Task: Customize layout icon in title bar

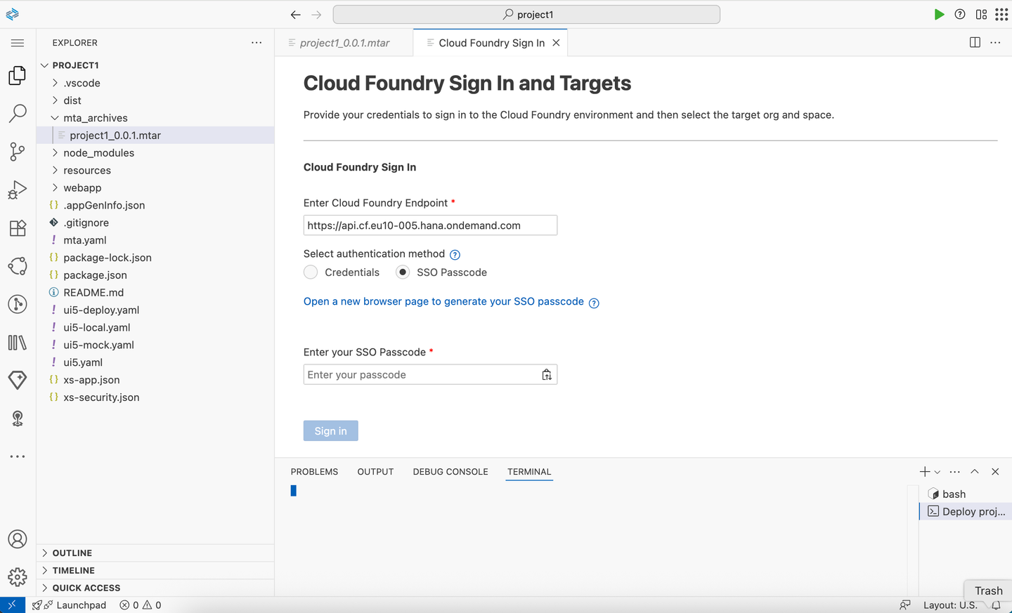Action: (981, 14)
